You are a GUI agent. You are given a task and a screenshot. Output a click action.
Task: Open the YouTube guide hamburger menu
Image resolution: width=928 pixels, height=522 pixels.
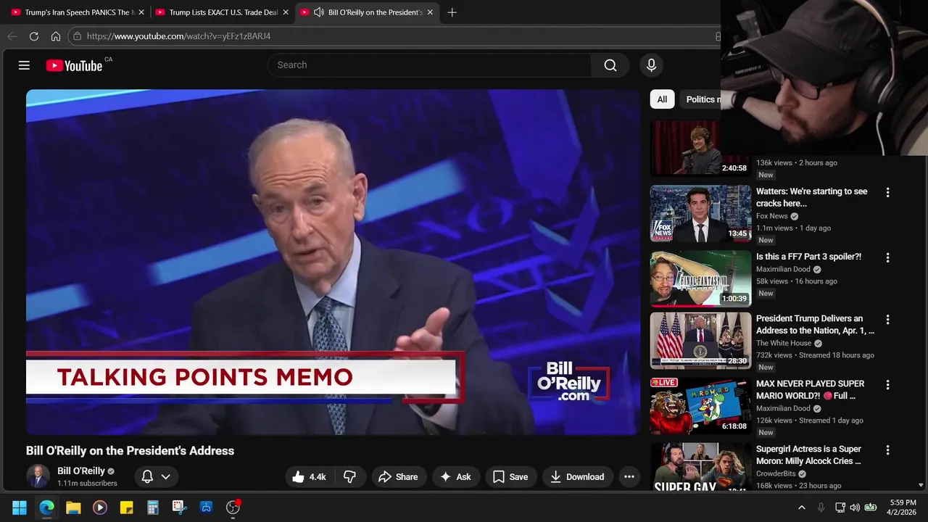[24, 65]
